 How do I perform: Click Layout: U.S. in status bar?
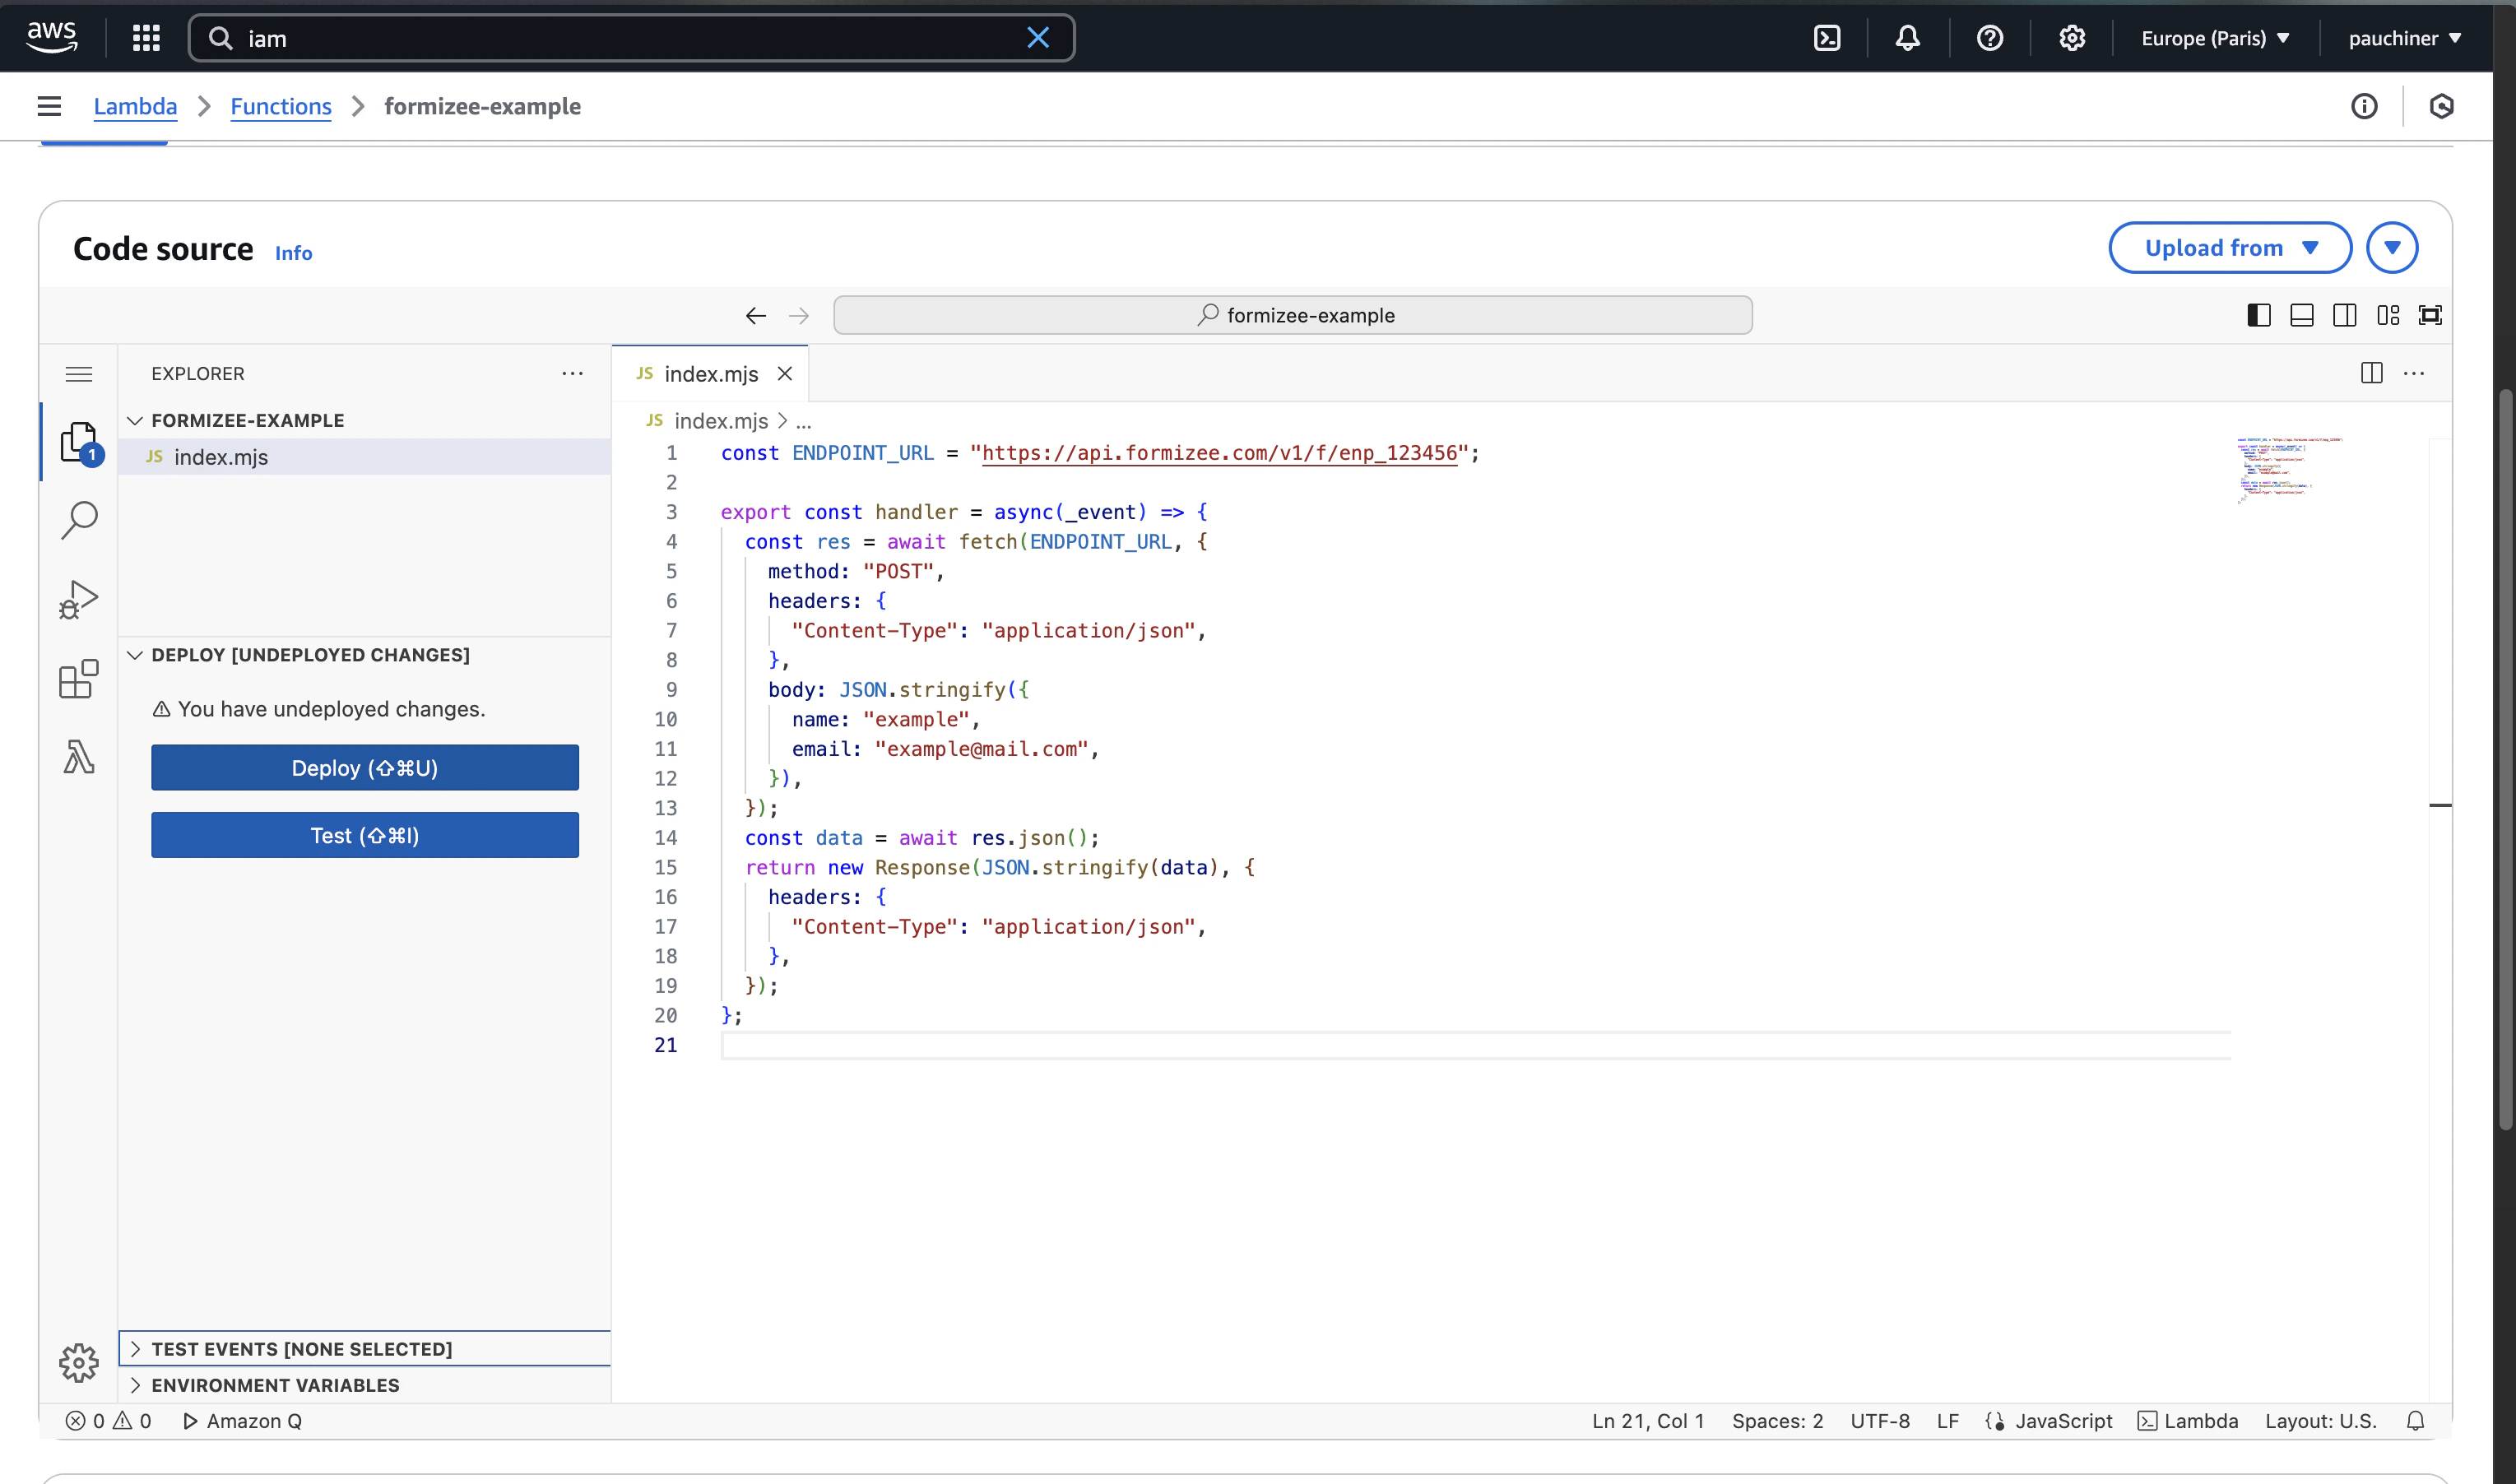(2320, 1421)
